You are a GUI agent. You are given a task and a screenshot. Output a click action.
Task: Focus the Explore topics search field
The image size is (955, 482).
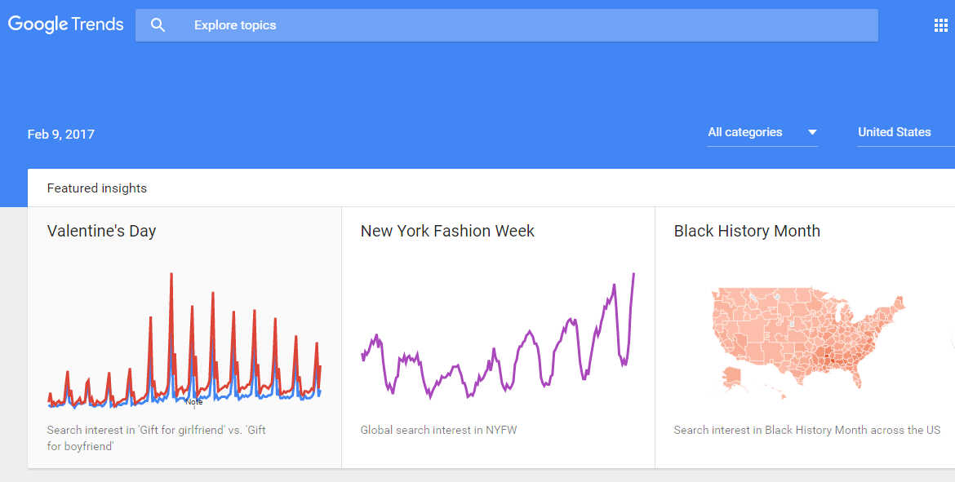coord(507,25)
